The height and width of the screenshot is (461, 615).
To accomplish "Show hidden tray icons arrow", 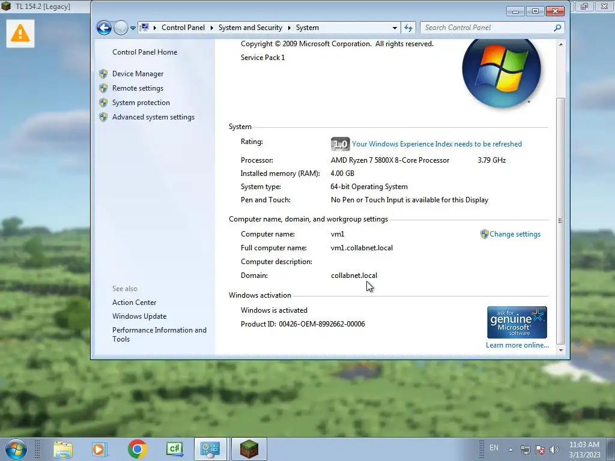I will coord(510,450).
